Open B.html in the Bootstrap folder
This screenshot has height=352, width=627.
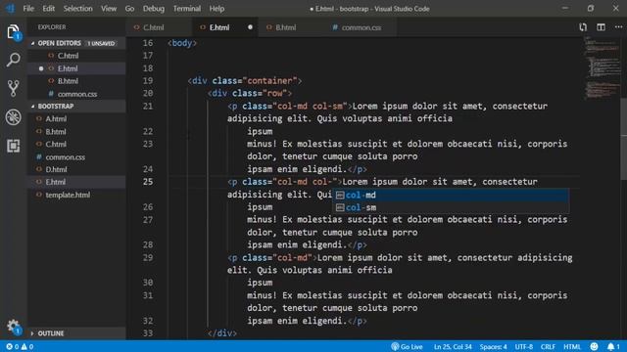tap(76, 132)
